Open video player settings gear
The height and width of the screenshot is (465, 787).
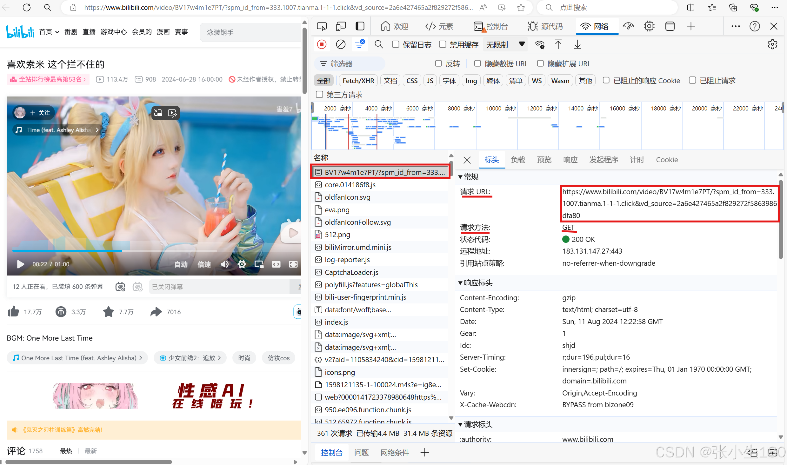pos(242,264)
